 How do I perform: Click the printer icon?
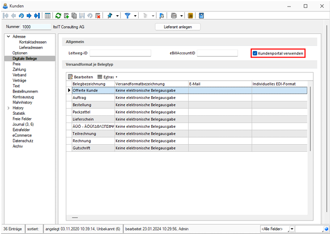[174, 16]
